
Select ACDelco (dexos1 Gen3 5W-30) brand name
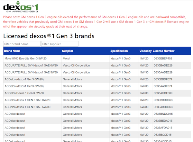click(24, 86)
